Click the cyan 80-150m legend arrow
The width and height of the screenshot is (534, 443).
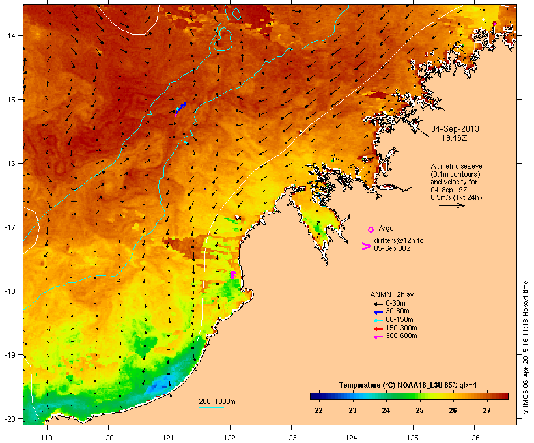(378, 321)
